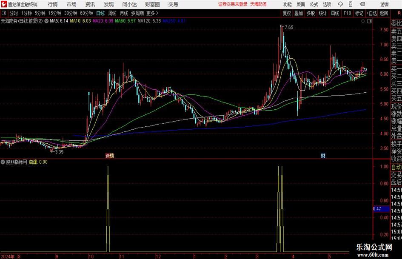Open the 版面 menu
Screen dimensions: 402x259
pos(301,4)
